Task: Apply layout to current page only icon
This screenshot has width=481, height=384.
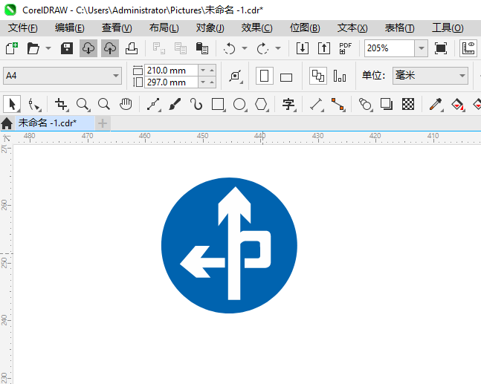Action: pos(340,76)
